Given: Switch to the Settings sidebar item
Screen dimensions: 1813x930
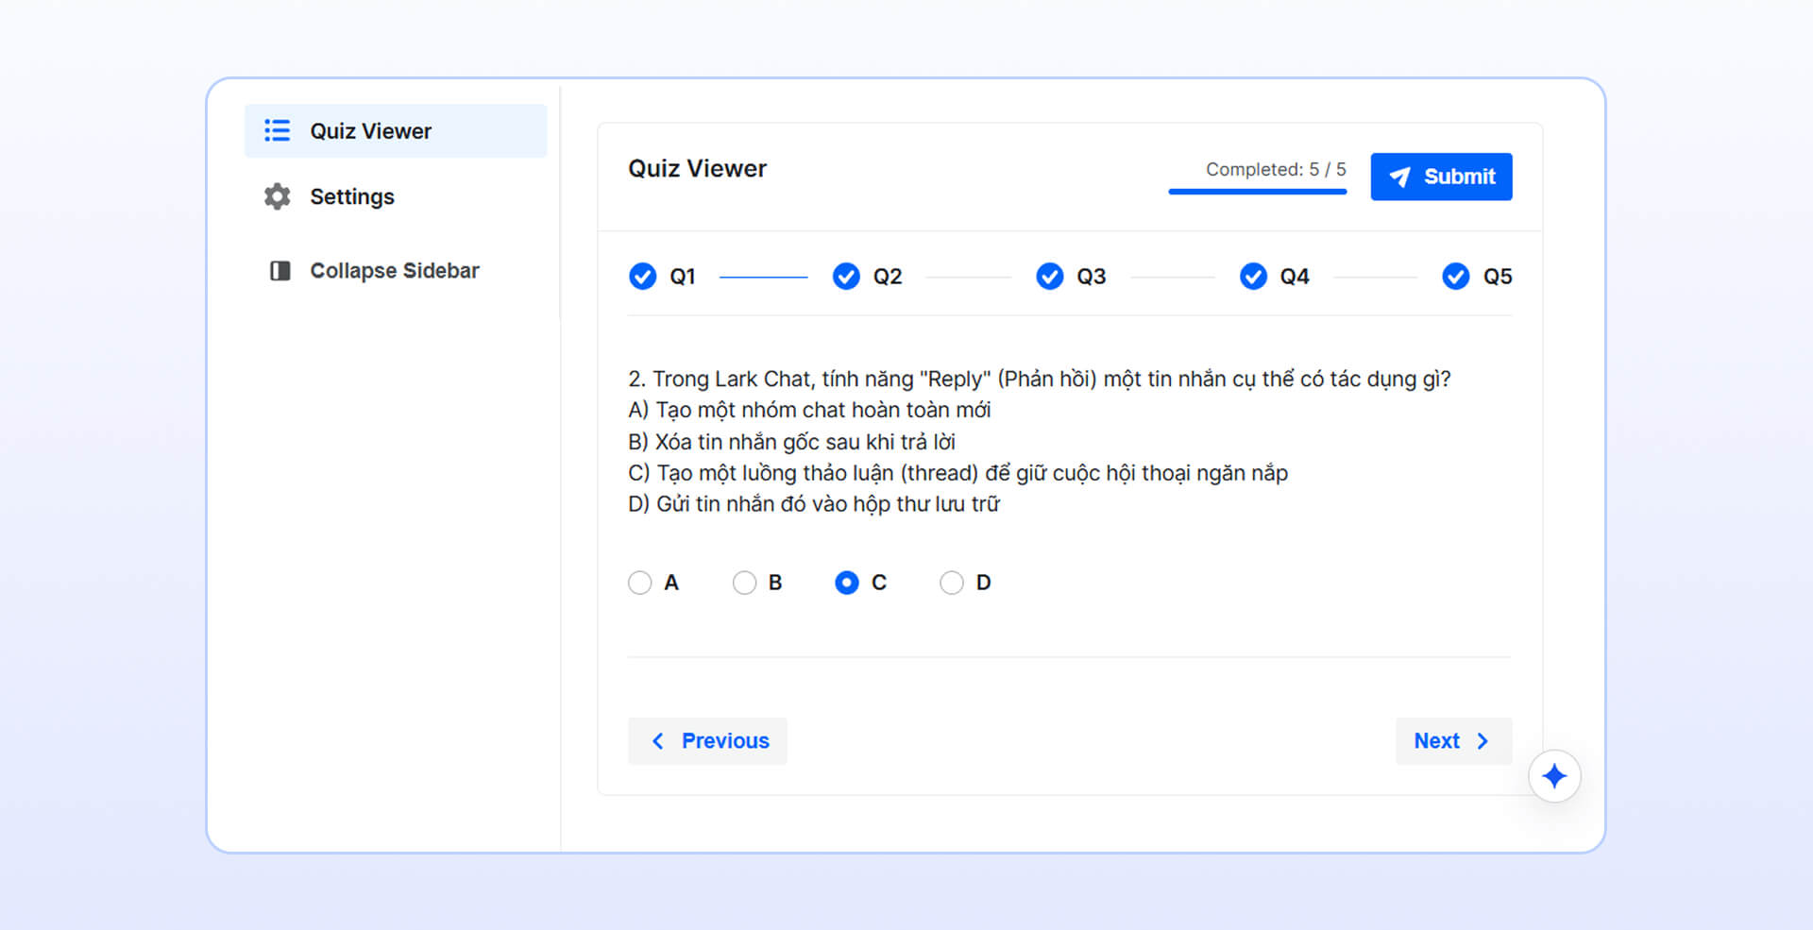Looking at the screenshot, I should pos(351,196).
